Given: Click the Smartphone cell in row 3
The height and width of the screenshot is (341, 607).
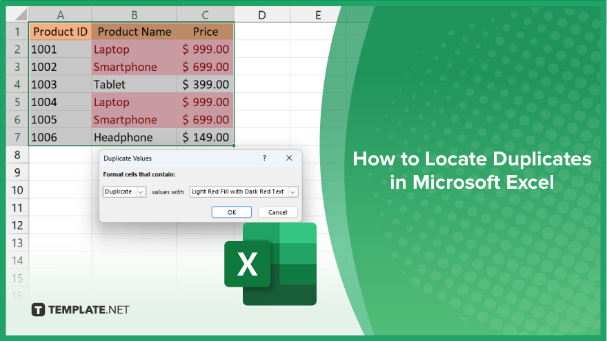Looking at the screenshot, I should tap(135, 67).
